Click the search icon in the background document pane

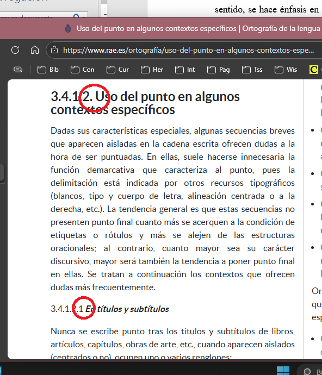[x=76, y=16]
